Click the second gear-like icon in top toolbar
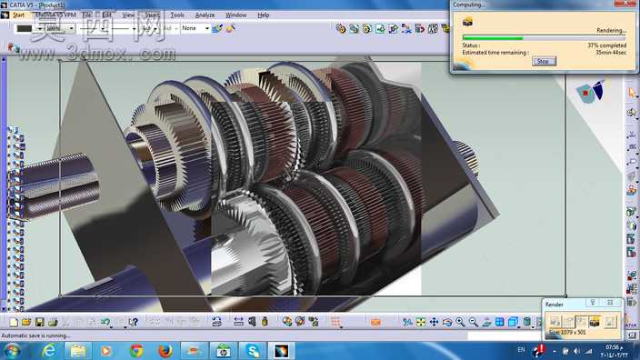This screenshot has height=360, width=640. point(354,28)
